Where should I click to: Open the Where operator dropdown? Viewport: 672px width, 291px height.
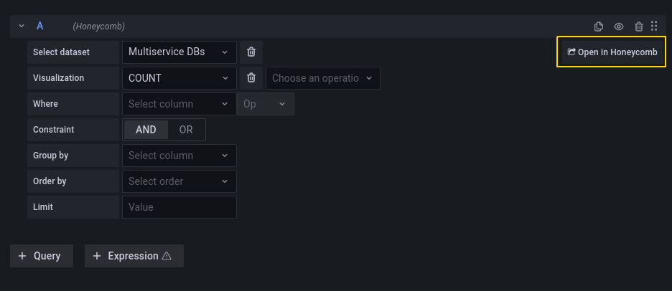coord(265,104)
